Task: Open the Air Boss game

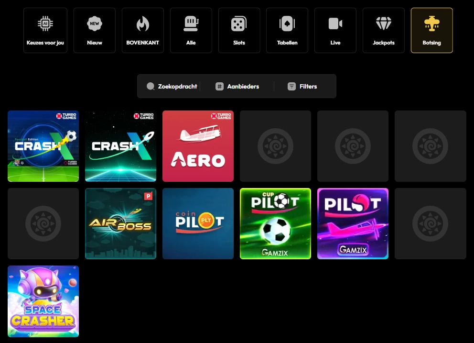Action: click(120, 224)
